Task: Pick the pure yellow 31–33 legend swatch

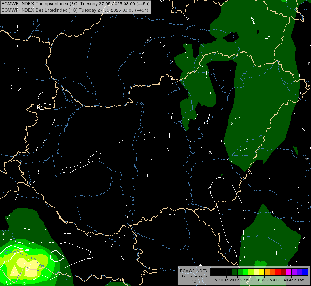Action: pos(262,272)
